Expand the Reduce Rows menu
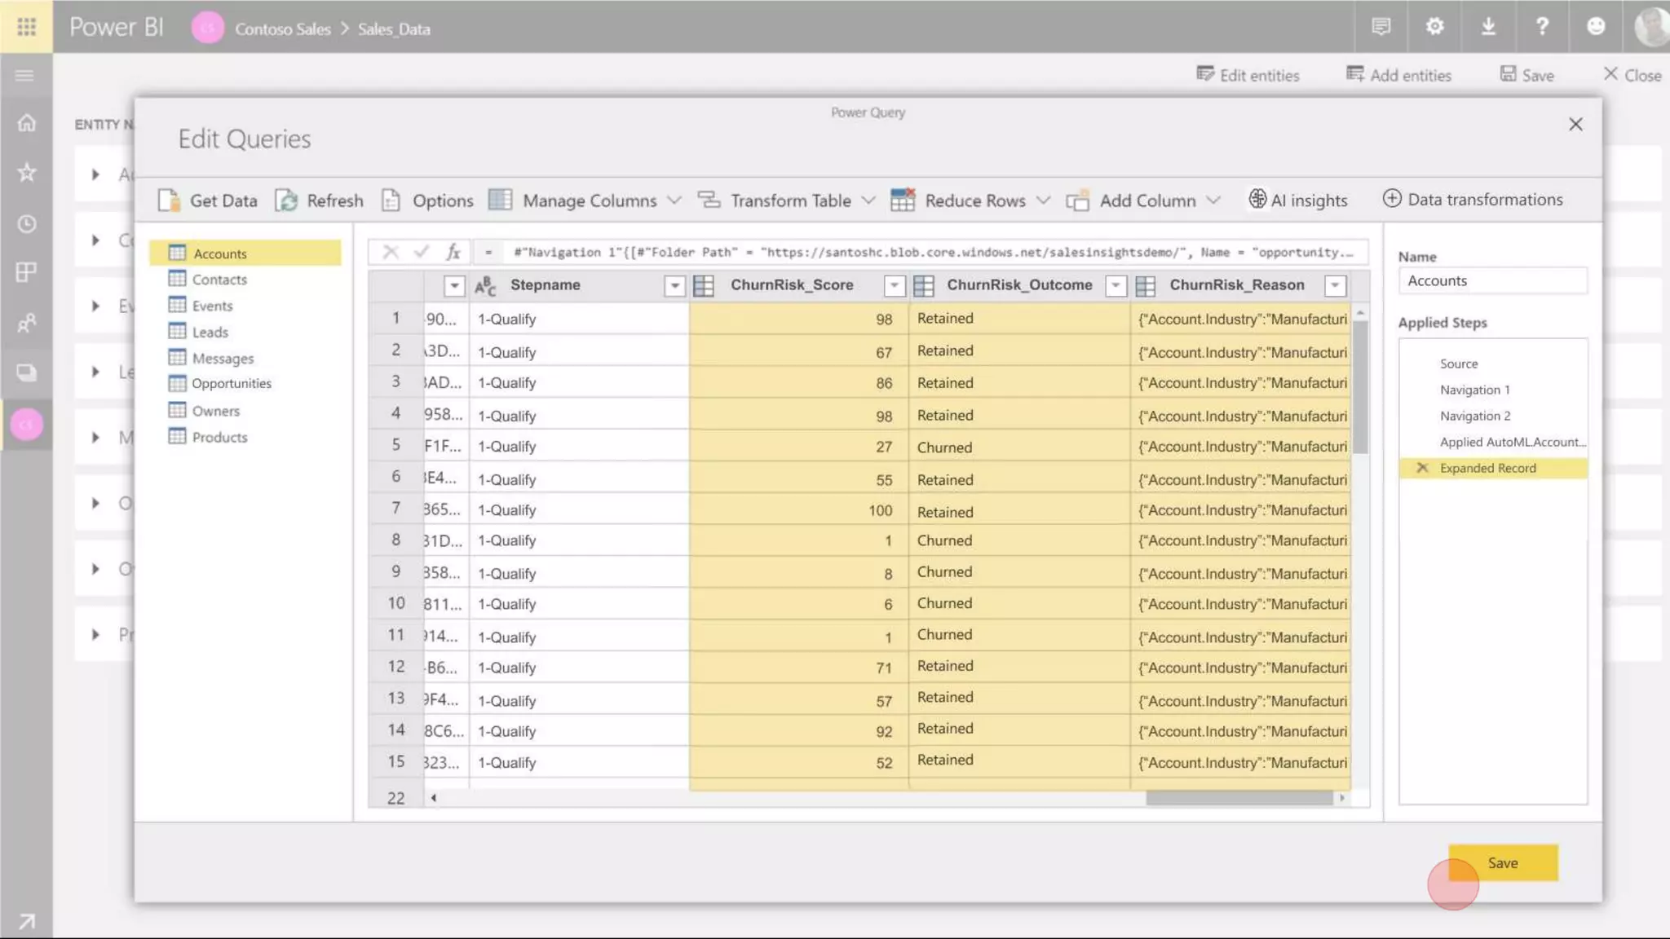 (x=1043, y=201)
